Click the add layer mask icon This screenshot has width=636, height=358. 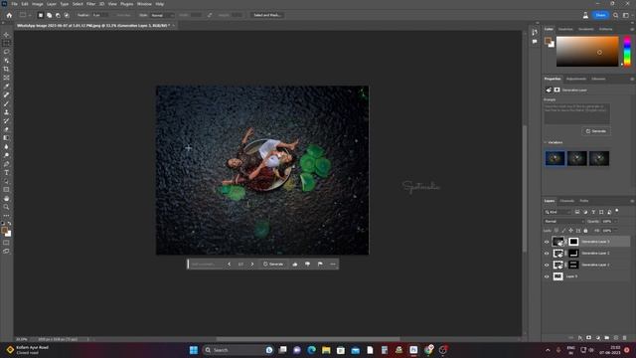coord(589,338)
